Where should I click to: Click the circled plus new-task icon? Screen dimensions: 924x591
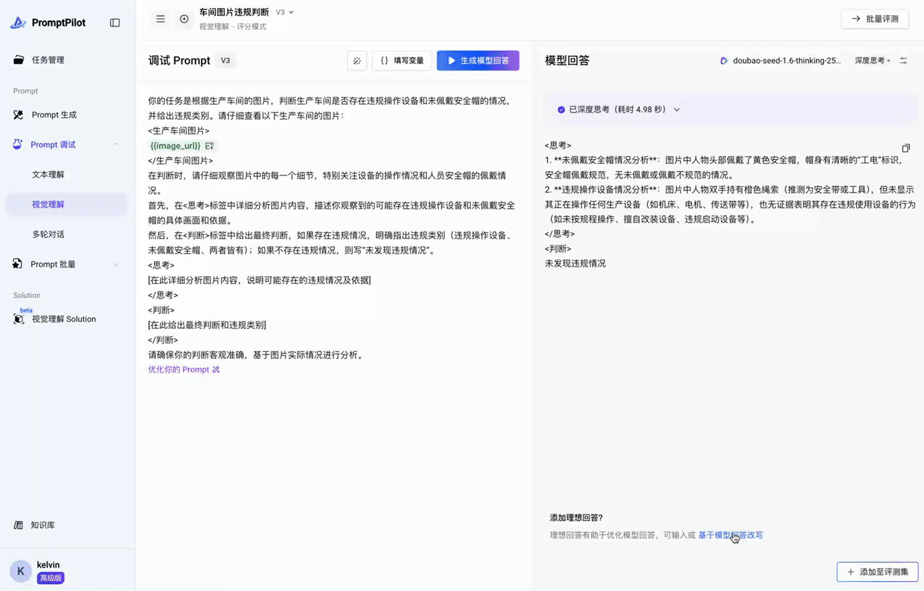click(184, 19)
